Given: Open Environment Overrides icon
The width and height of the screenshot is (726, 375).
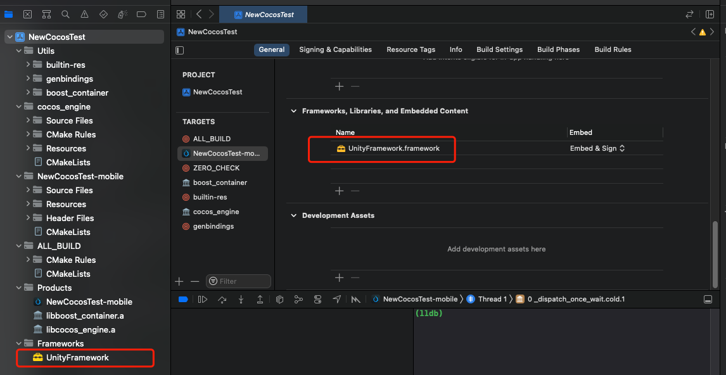Looking at the screenshot, I should click(x=317, y=299).
